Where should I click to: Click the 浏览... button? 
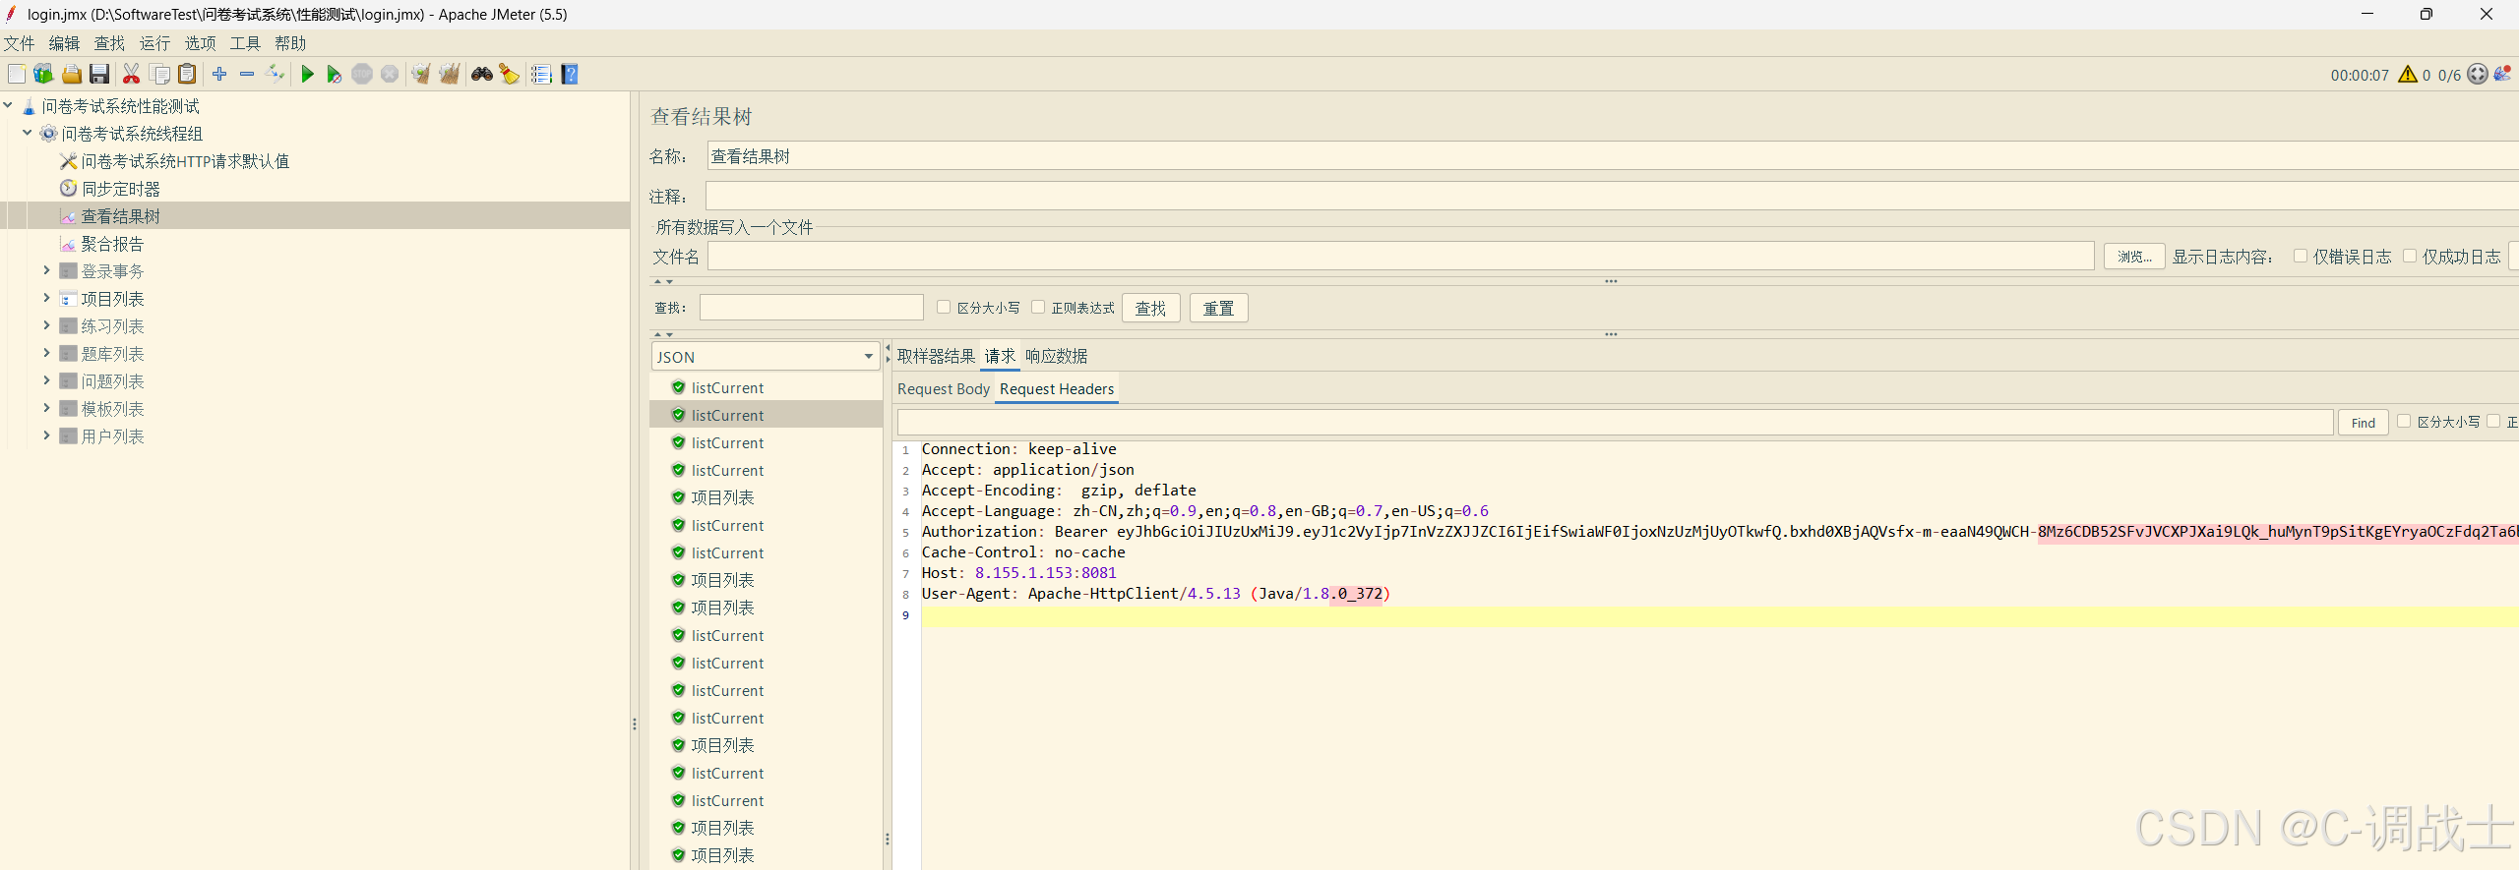pos(2134,257)
